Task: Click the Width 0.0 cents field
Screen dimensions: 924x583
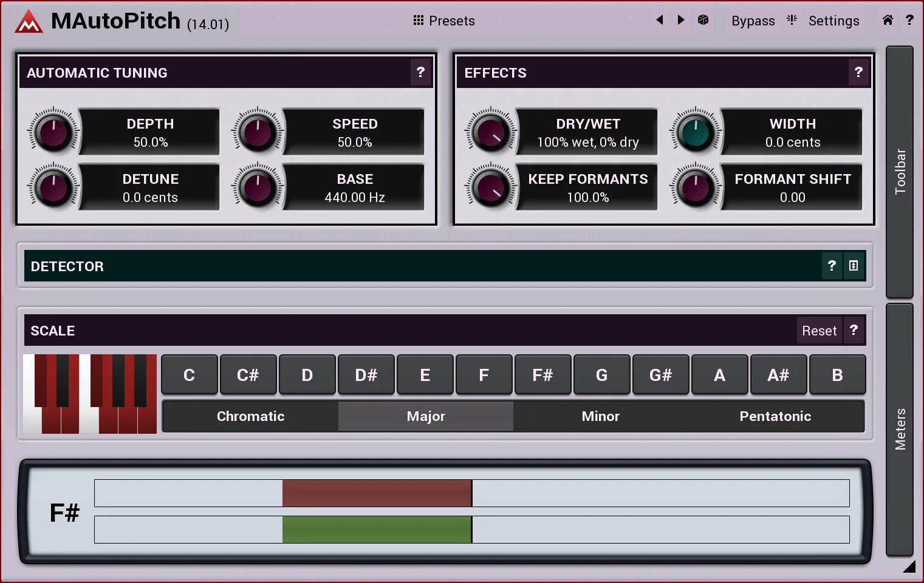Action: coord(792,132)
